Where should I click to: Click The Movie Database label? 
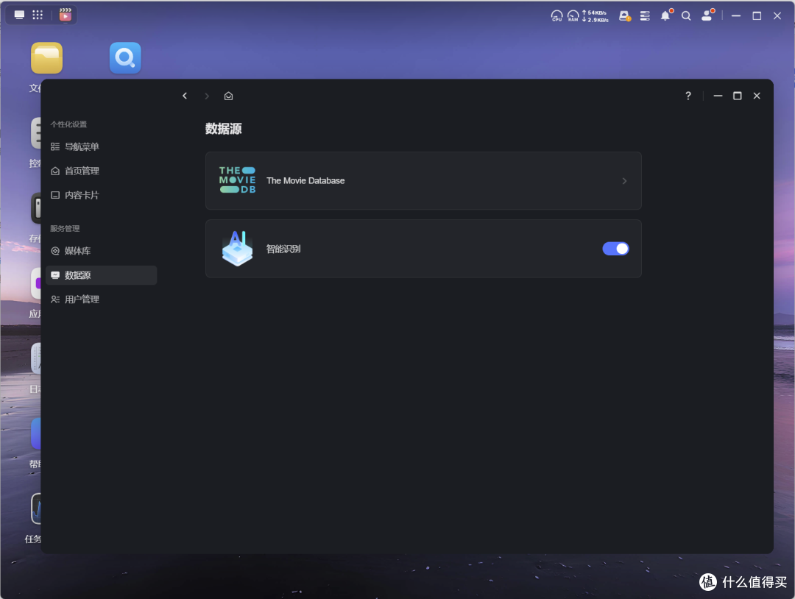[305, 181]
